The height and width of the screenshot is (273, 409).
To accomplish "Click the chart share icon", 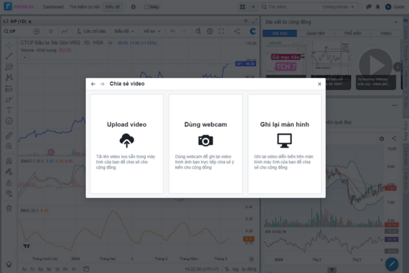I will click(237, 31).
